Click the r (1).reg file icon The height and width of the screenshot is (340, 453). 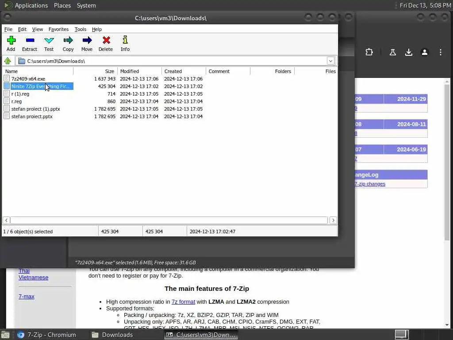7,94
